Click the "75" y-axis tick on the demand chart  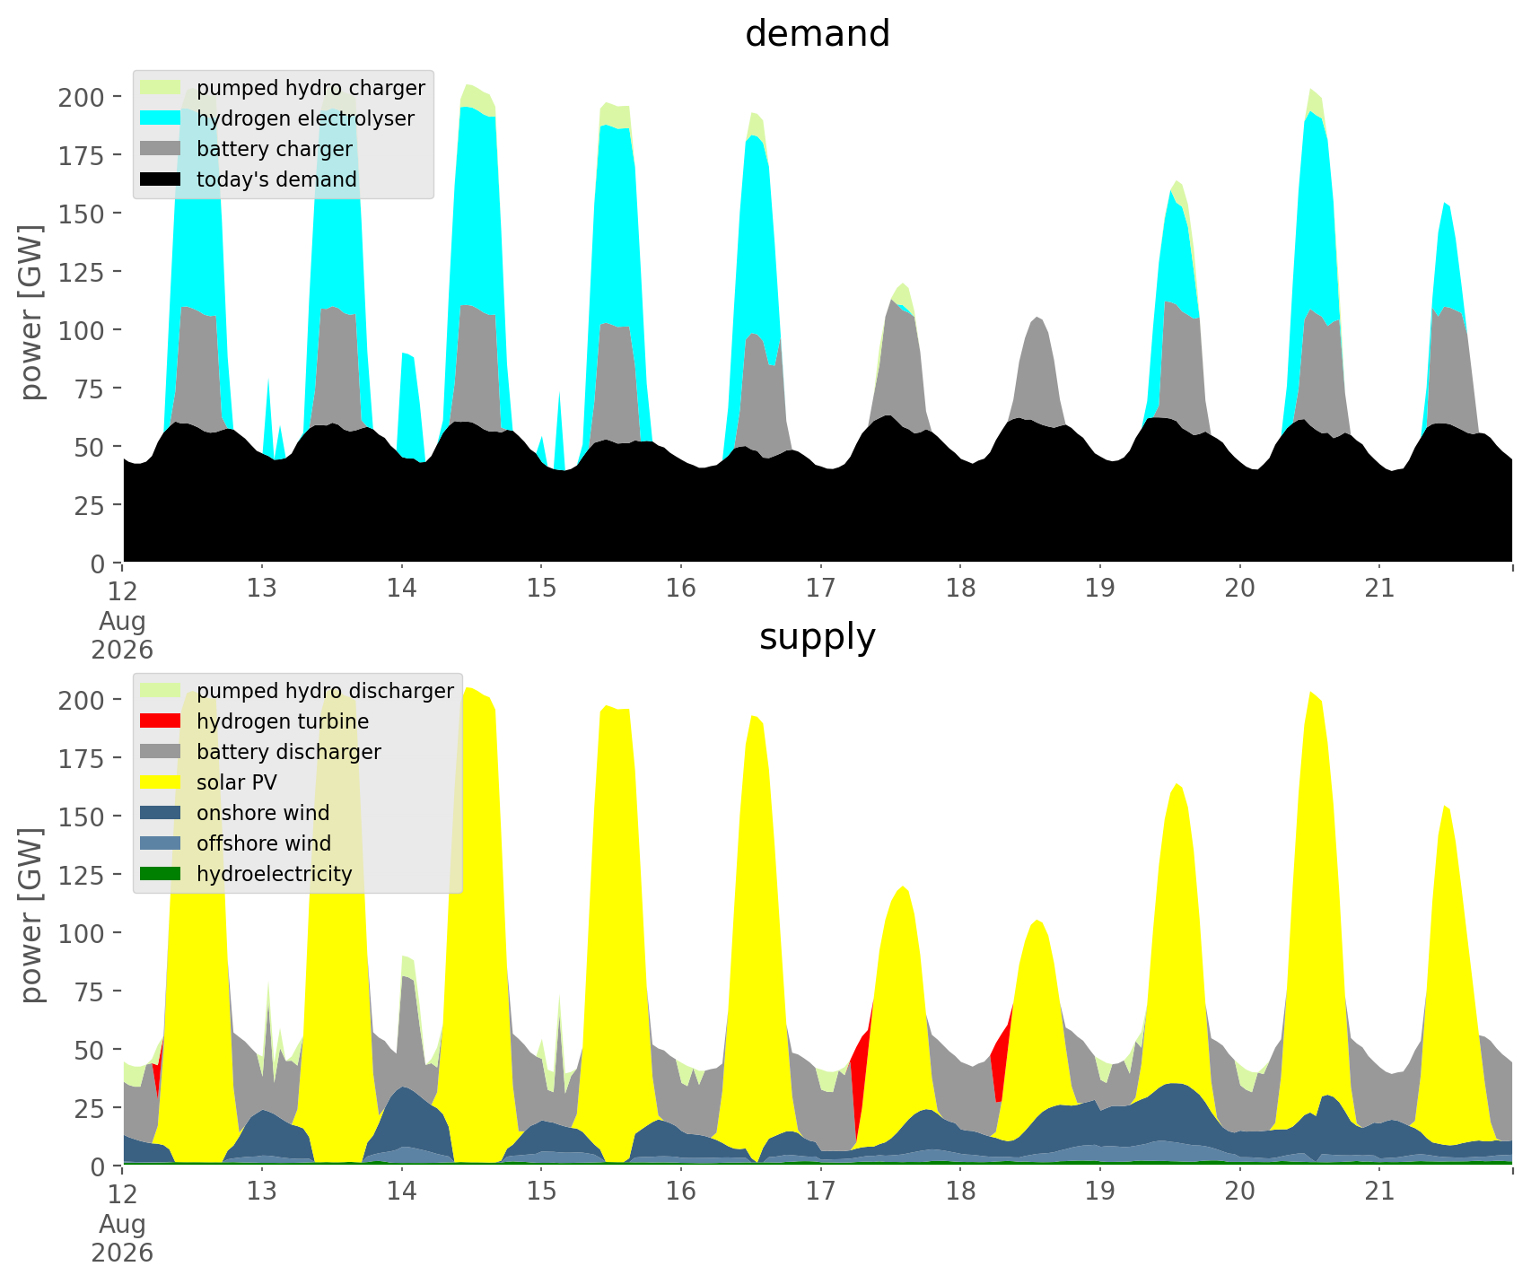(89, 389)
